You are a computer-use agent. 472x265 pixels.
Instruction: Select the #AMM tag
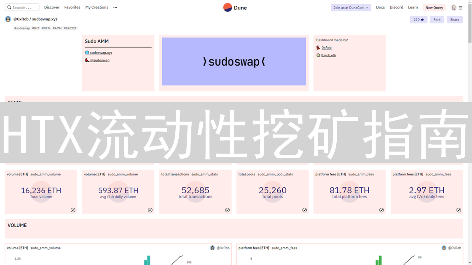pyautogui.click(x=57, y=28)
